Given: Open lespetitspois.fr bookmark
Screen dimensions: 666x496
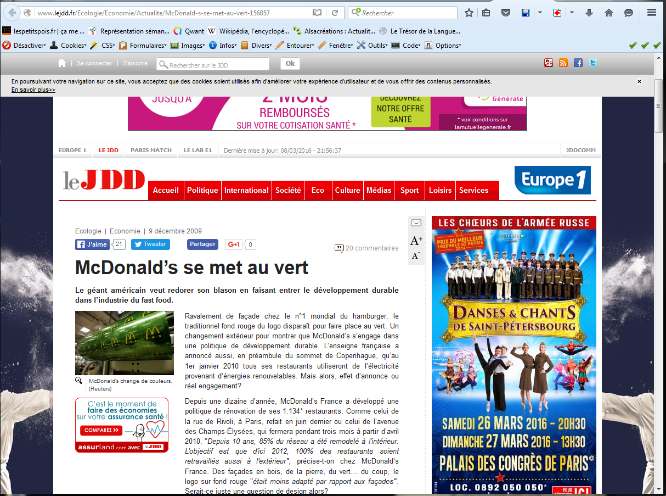Looking at the screenshot, I should [44, 31].
